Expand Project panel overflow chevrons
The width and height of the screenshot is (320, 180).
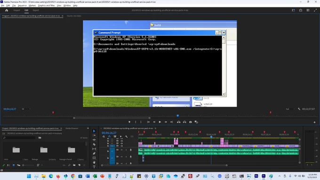[x=88, y=128]
